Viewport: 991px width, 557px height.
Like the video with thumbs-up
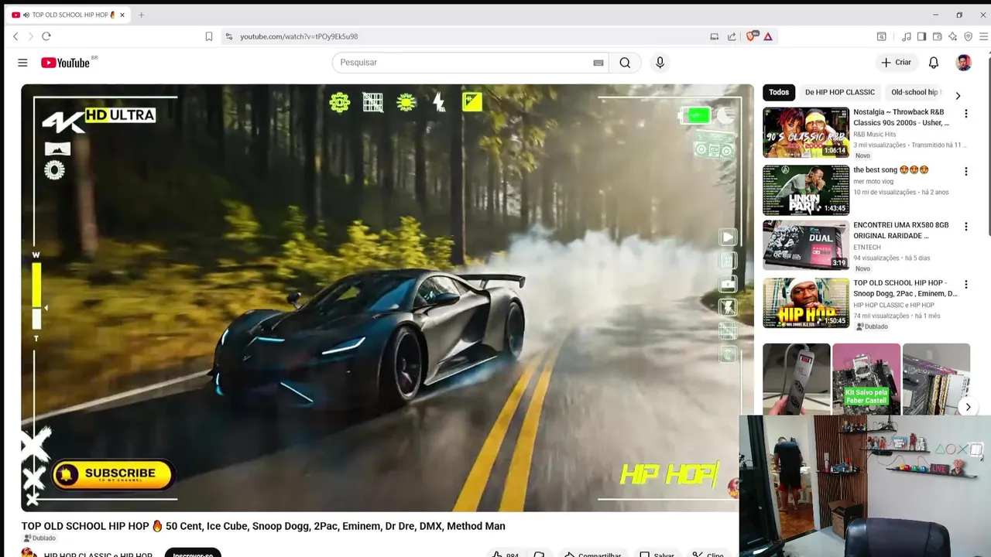[x=505, y=554]
